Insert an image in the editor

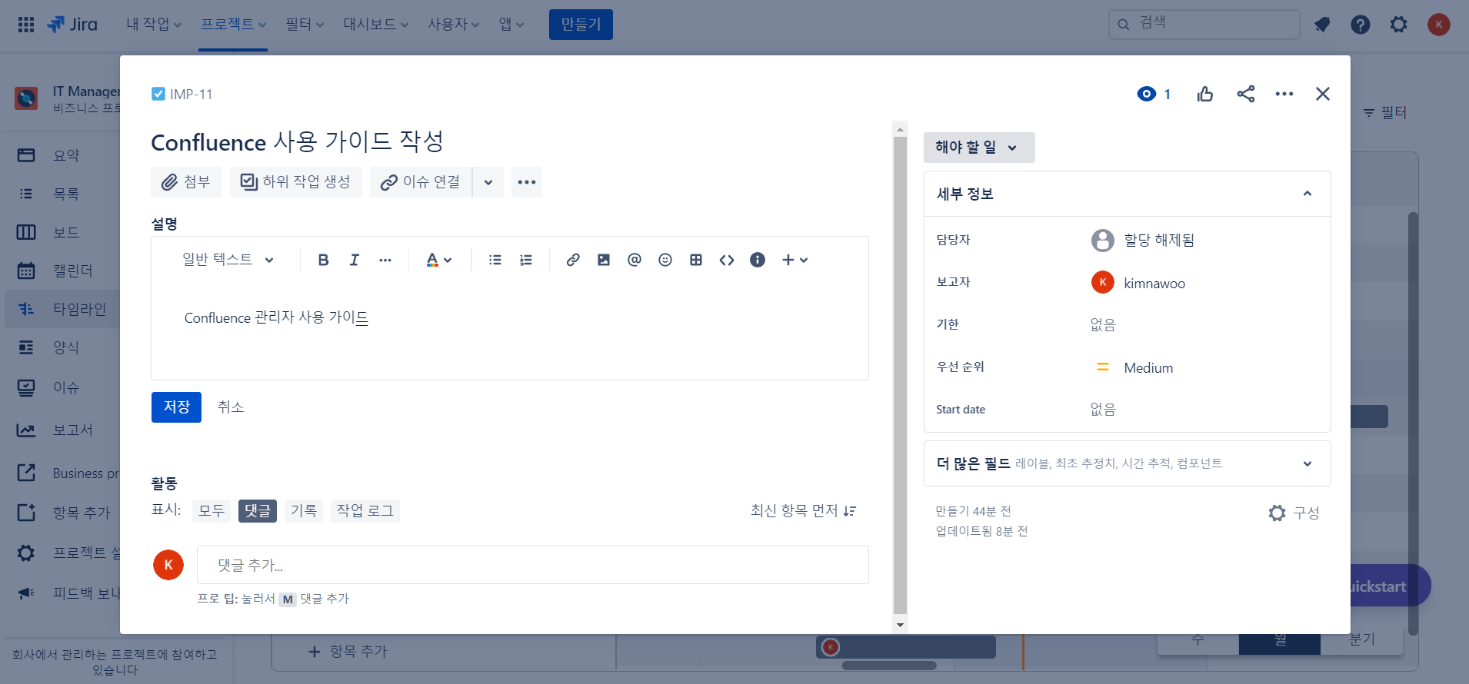[604, 260]
